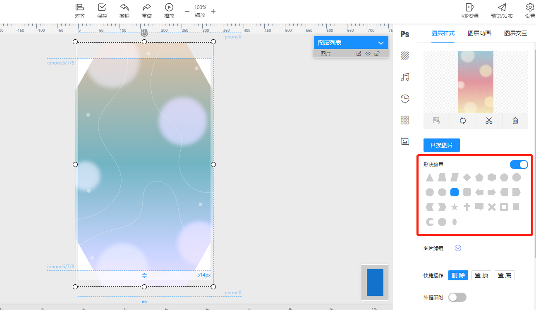
Task: Increase zoom with the plus button
Action: click(213, 11)
